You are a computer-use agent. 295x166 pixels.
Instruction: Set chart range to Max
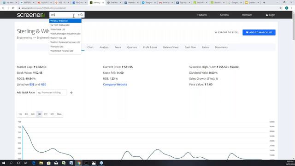(59, 114)
